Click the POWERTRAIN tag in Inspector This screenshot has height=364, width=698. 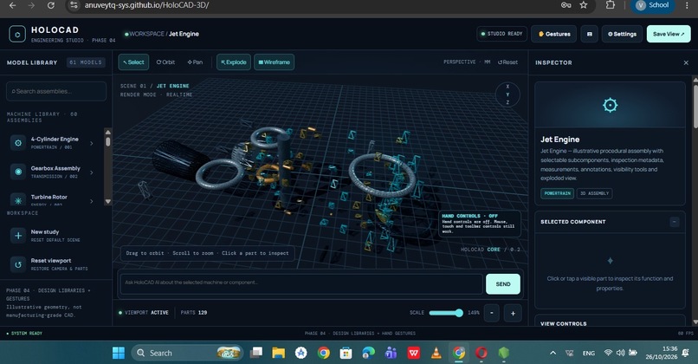click(558, 193)
